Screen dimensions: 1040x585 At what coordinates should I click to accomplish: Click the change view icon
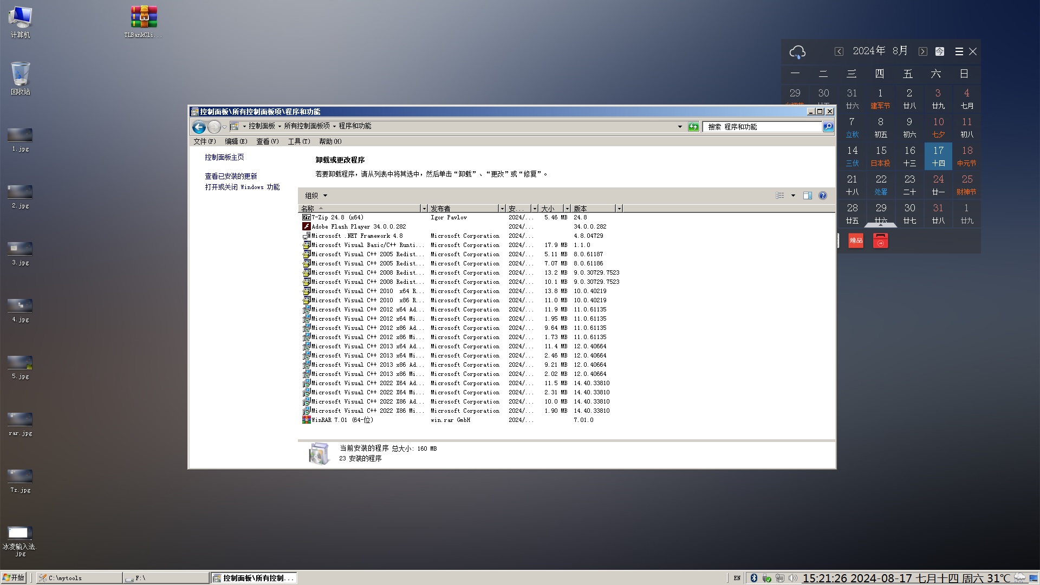(780, 196)
